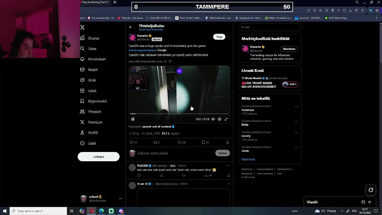Open the Grok floating button
This screenshot has height=215, width=382.
point(371,190)
